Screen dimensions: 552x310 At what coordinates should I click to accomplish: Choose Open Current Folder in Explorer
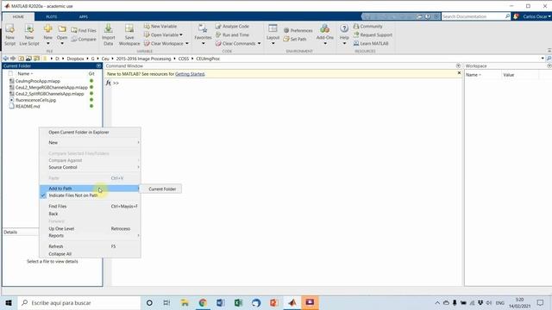(x=90, y=132)
